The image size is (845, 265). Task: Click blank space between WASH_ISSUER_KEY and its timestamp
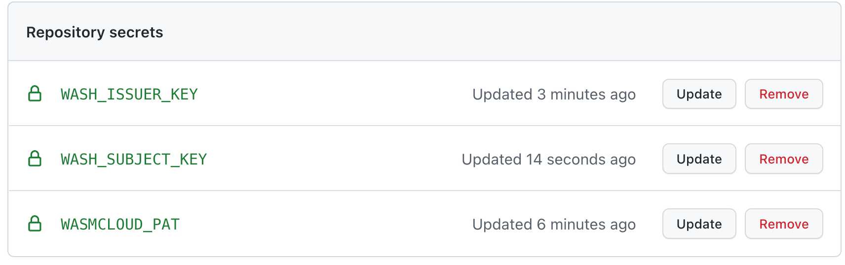coord(336,94)
